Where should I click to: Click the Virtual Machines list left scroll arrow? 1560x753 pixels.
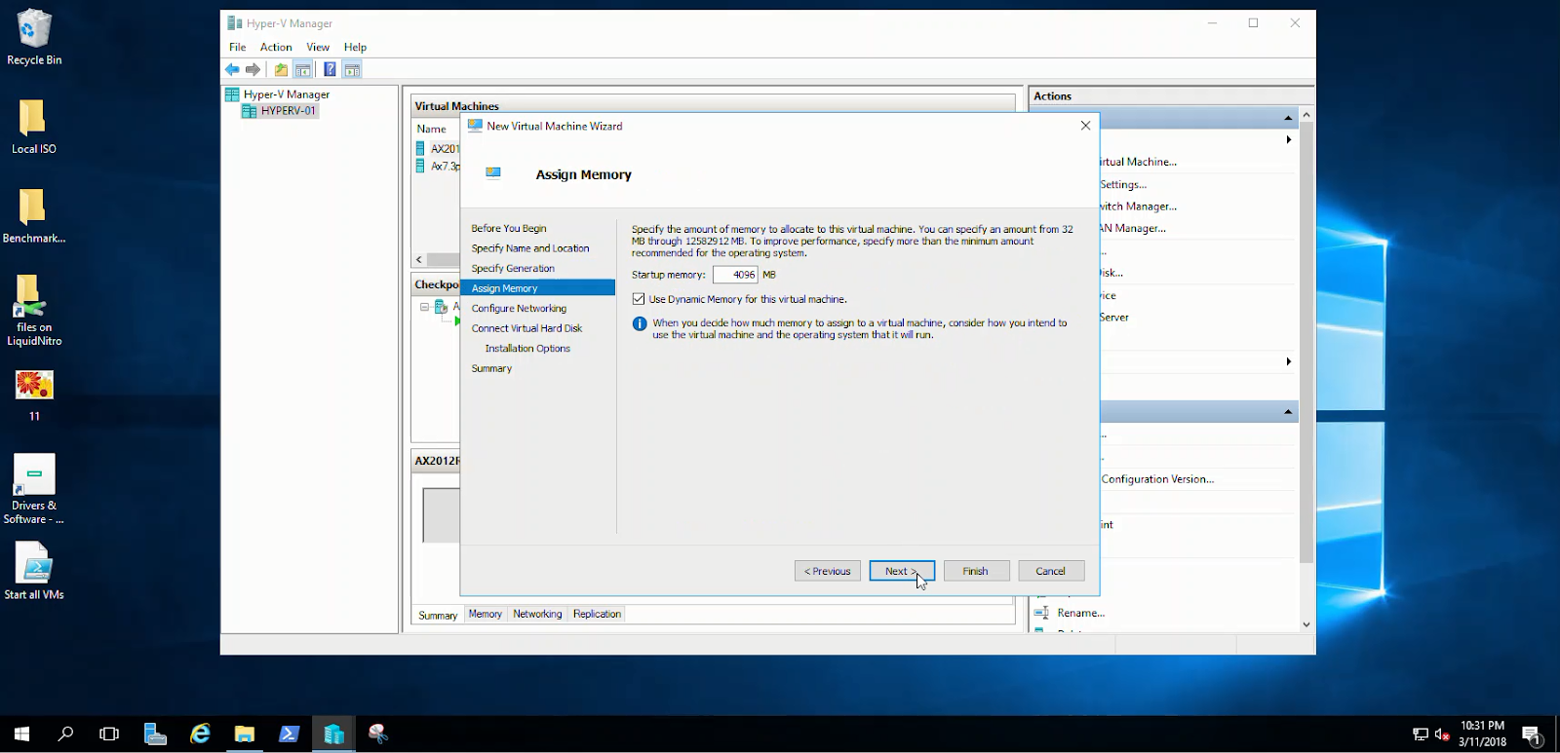click(419, 260)
